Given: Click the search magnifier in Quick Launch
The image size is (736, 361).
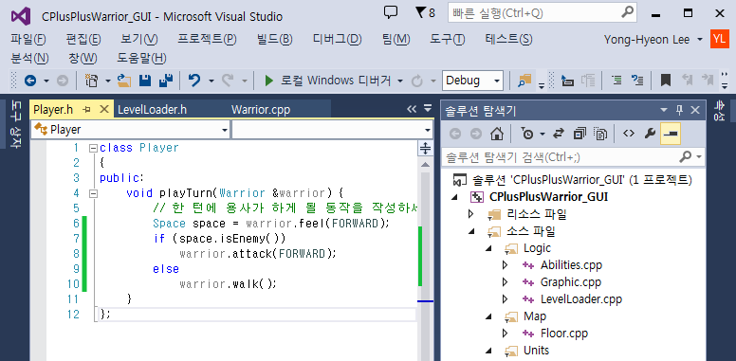Looking at the screenshot, I should coord(628,12).
